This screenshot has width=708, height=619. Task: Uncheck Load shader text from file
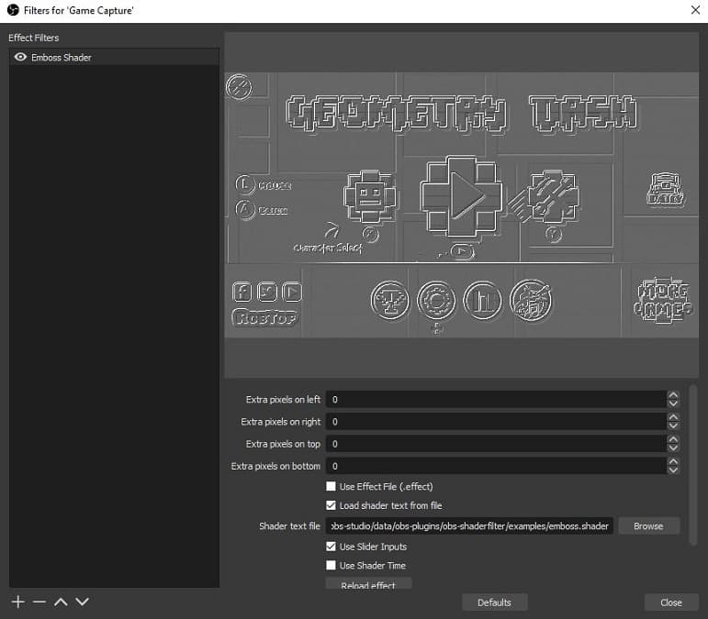tap(331, 505)
